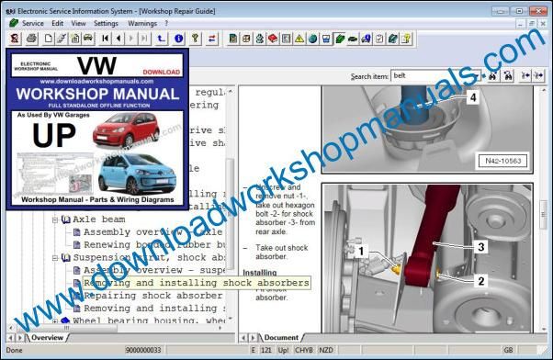
Task: Go to next page with right arrow
Action: click(131, 39)
